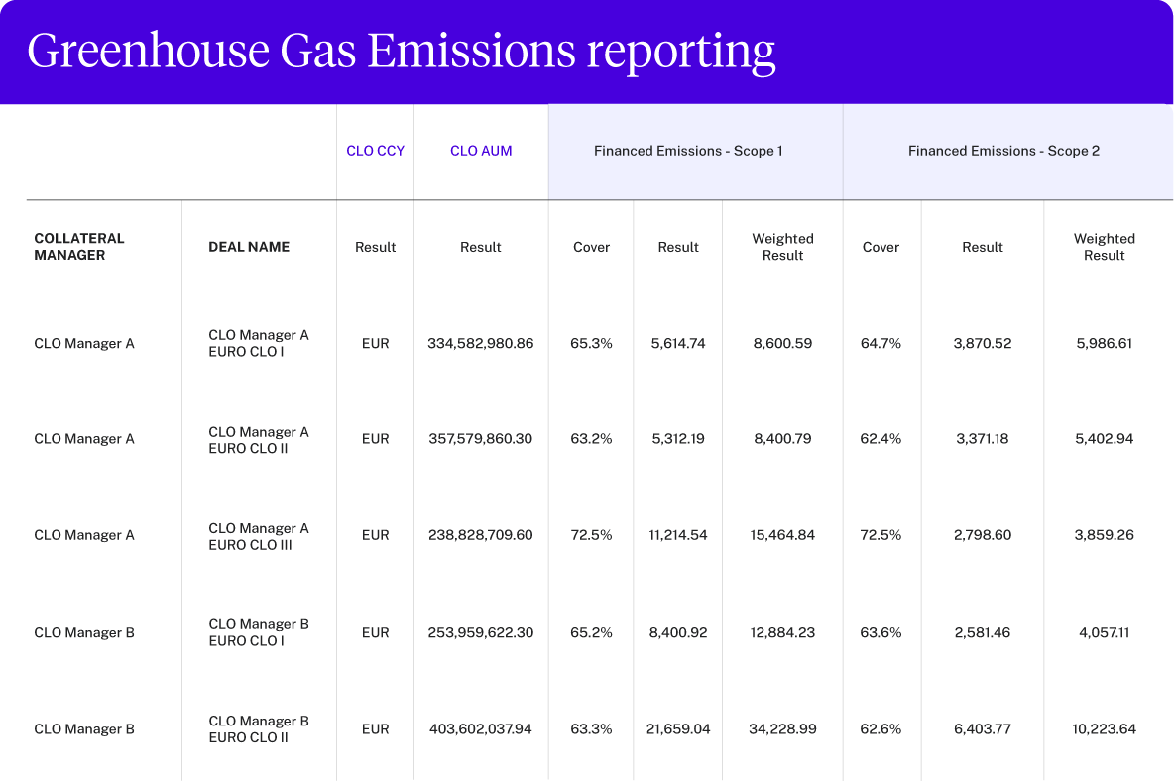This screenshot has width=1174, height=781.
Task: Select the CLO Manager A EURO CLO III deal
Action: click(259, 536)
